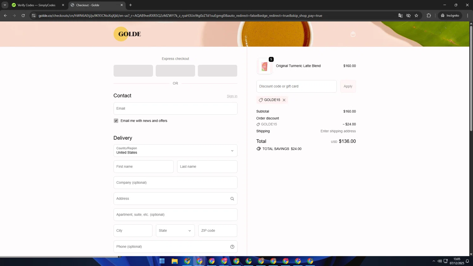The height and width of the screenshot is (266, 473).
Task: Click the browser forward arrow
Action: tap(14, 15)
